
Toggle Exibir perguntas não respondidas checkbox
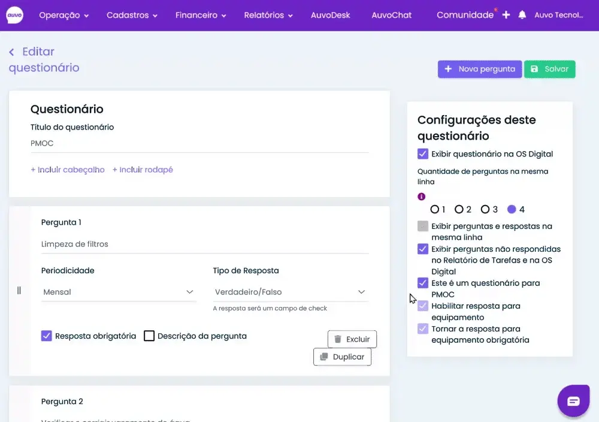click(422, 249)
